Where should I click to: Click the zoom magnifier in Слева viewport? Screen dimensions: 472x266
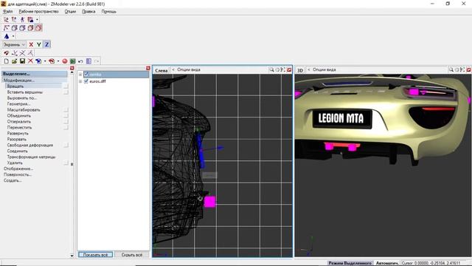tap(271, 69)
